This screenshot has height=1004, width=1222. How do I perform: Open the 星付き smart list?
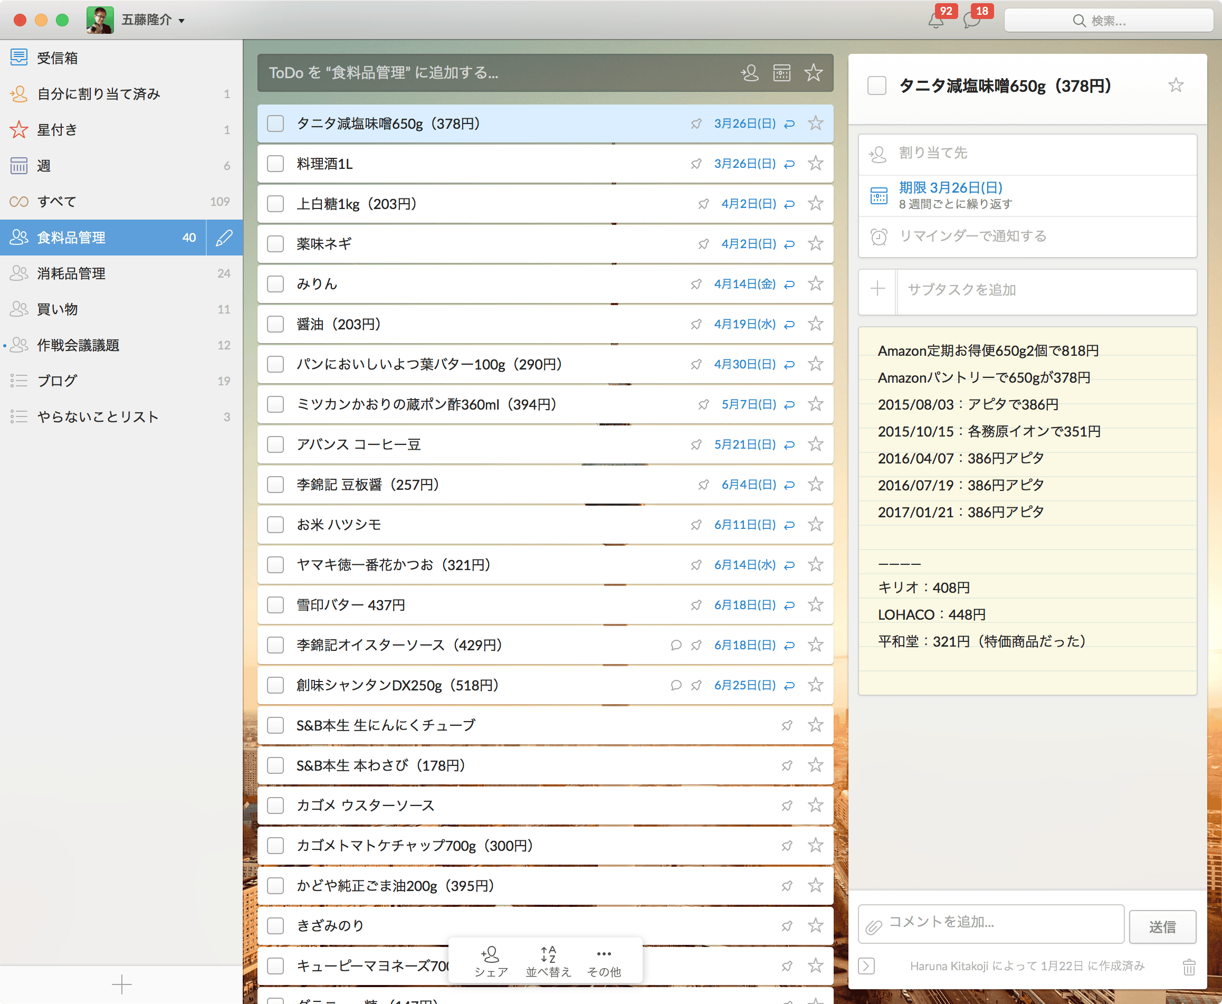coord(57,130)
